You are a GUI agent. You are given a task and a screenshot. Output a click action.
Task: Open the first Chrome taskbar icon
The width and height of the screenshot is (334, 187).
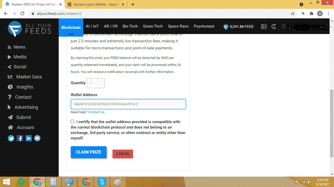[x=37, y=182]
